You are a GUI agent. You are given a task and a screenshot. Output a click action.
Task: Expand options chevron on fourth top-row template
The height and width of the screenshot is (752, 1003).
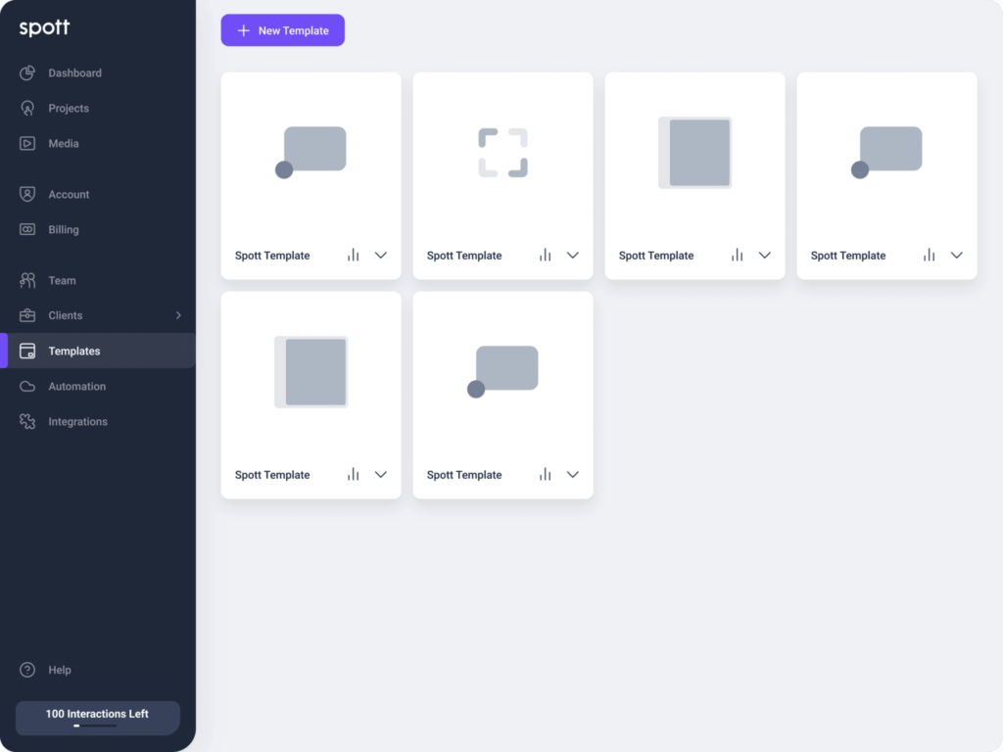[x=956, y=256]
